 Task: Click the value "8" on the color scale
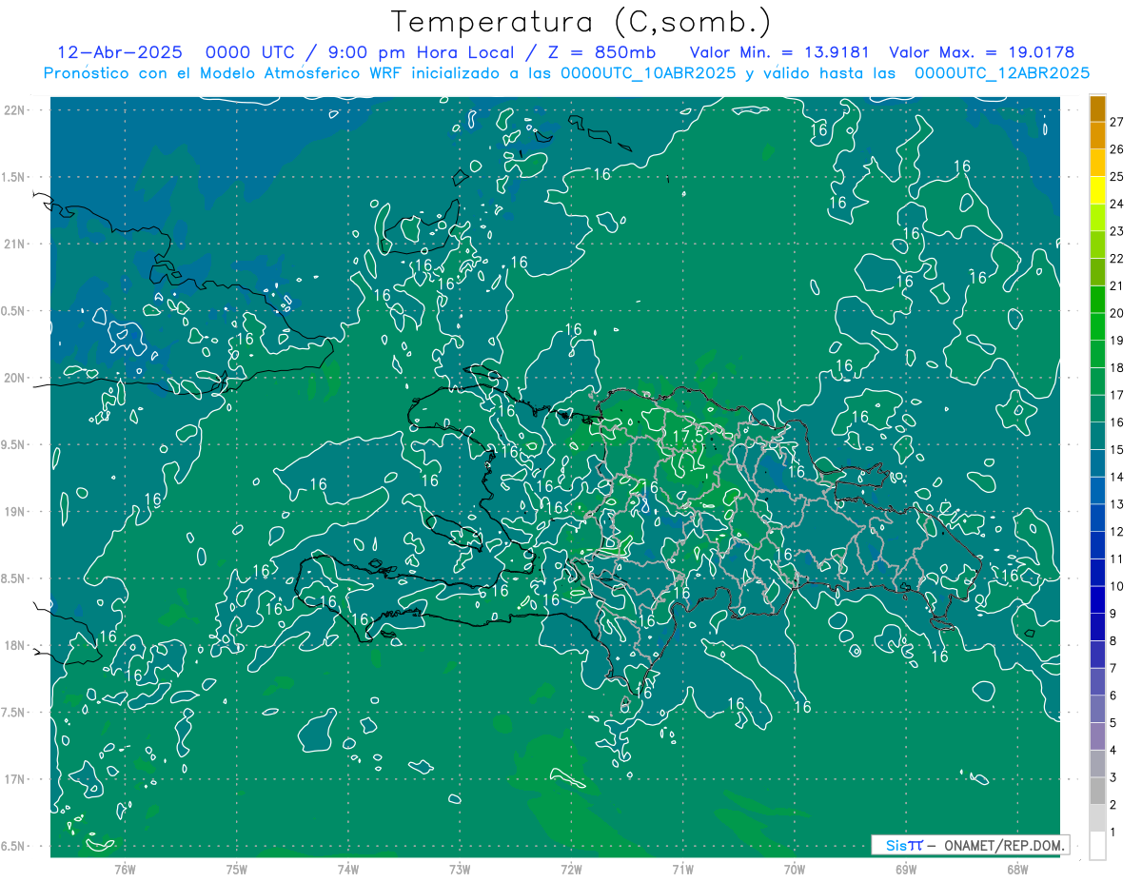click(x=1114, y=640)
